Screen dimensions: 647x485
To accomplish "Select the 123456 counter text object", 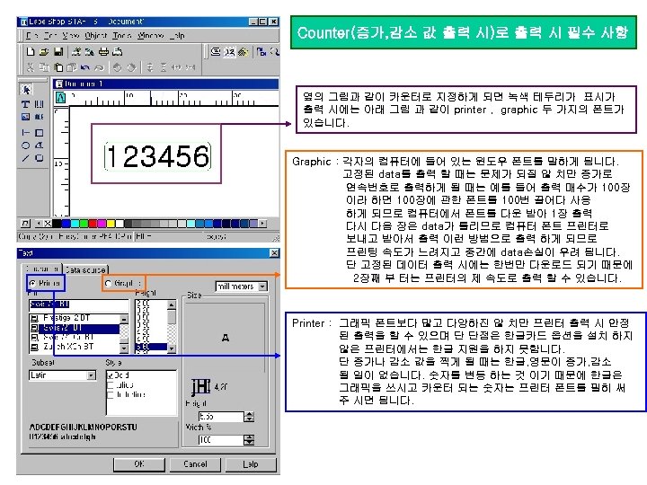I will (x=157, y=156).
